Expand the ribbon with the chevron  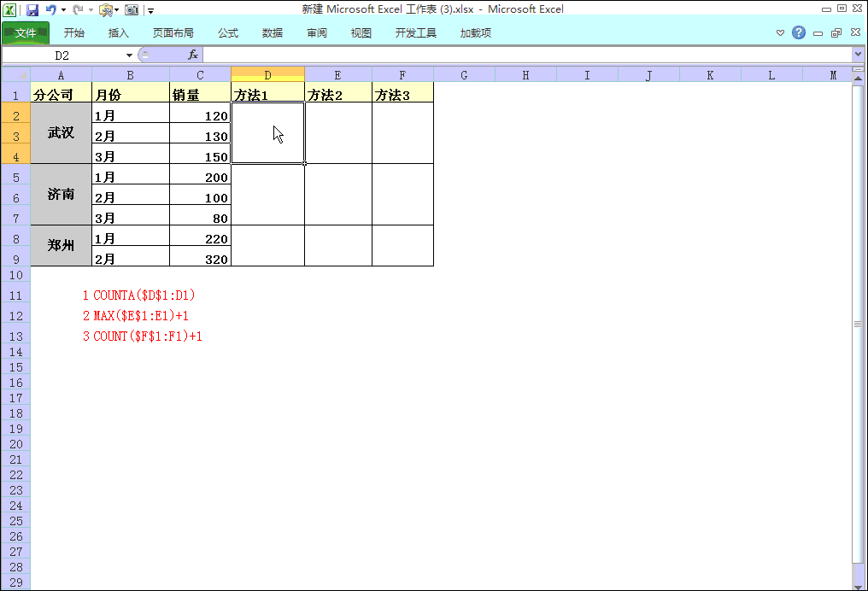pos(781,32)
